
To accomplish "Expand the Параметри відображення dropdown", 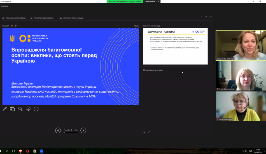I will coord(43,18).
